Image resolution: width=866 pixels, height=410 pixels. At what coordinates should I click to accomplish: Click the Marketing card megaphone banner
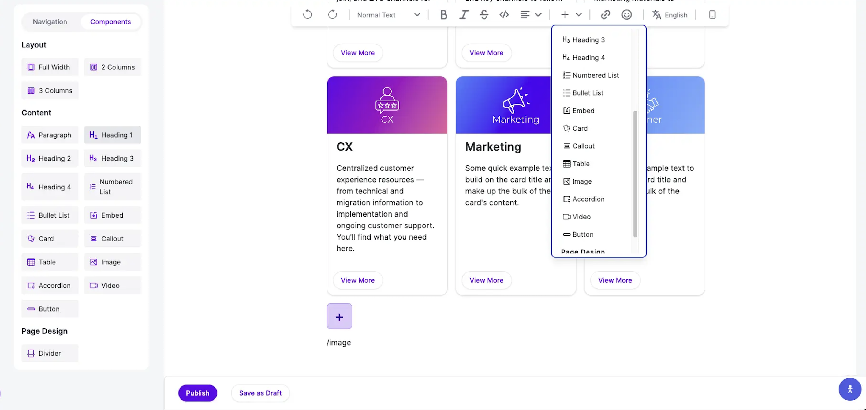[503, 105]
